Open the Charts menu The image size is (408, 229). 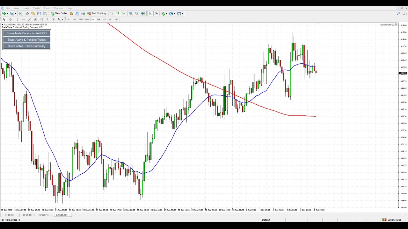coord(36,8)
